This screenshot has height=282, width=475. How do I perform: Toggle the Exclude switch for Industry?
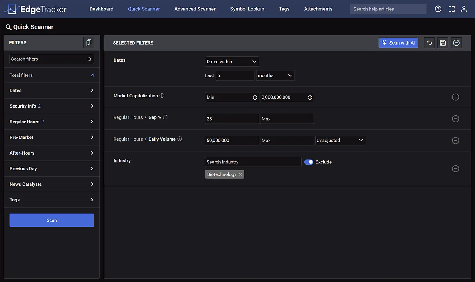coord(308,162)
